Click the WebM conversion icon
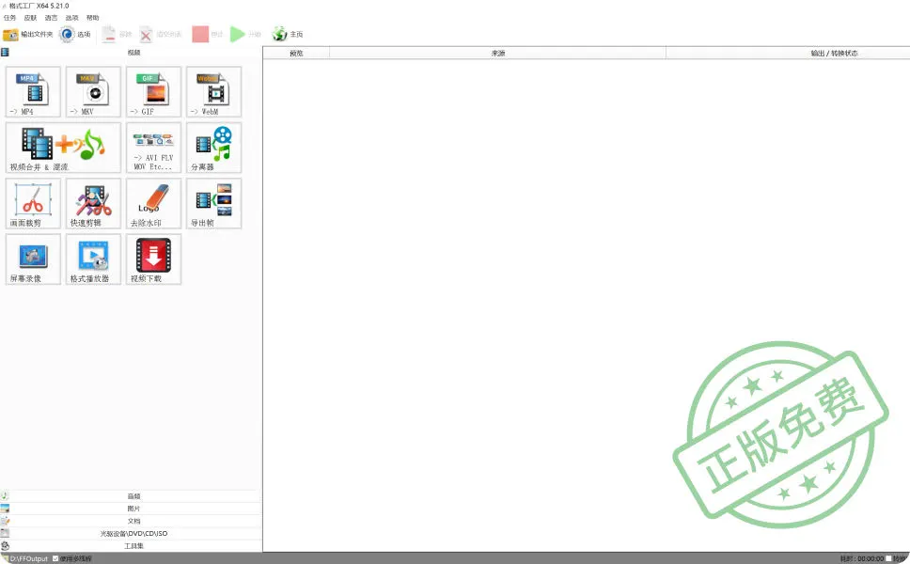910x564 pixels. coord(213,91)
